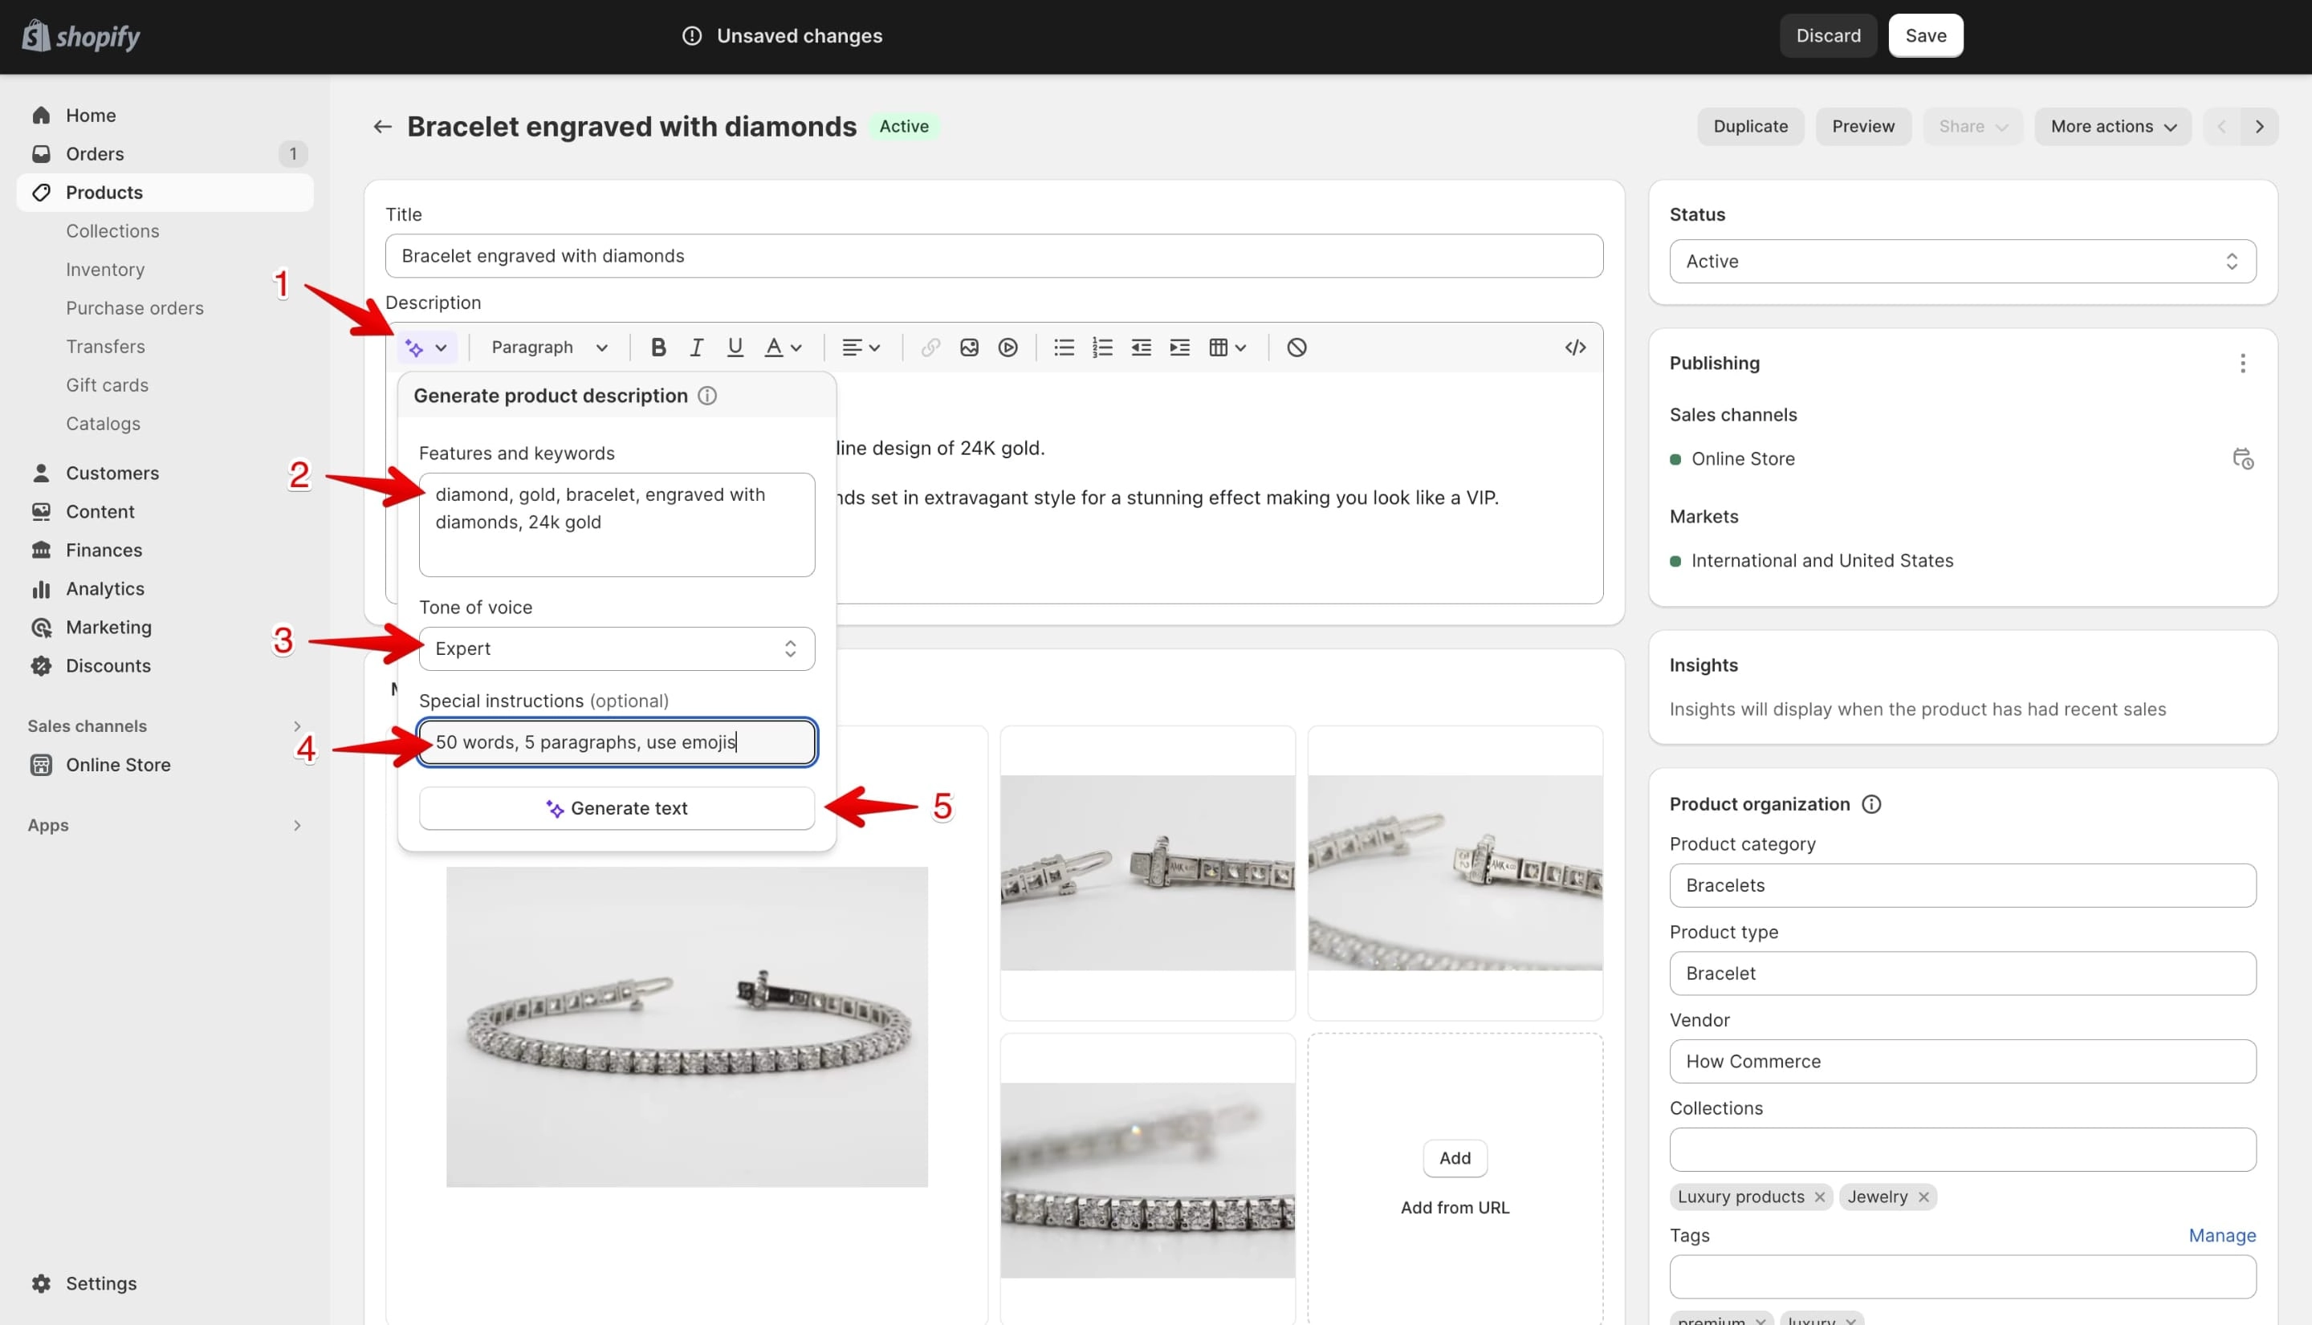This screenshot has height=1325, width=2312.
Task: Click the Discard button
Action: [1828, 35]
